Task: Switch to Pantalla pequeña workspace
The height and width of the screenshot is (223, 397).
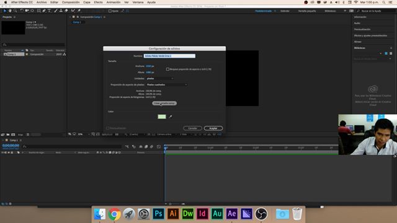Action: (307, 11)
